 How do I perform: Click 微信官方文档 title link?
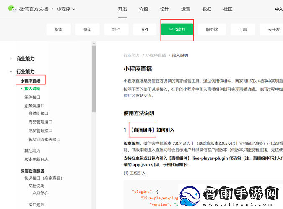[x=34, y=9]
